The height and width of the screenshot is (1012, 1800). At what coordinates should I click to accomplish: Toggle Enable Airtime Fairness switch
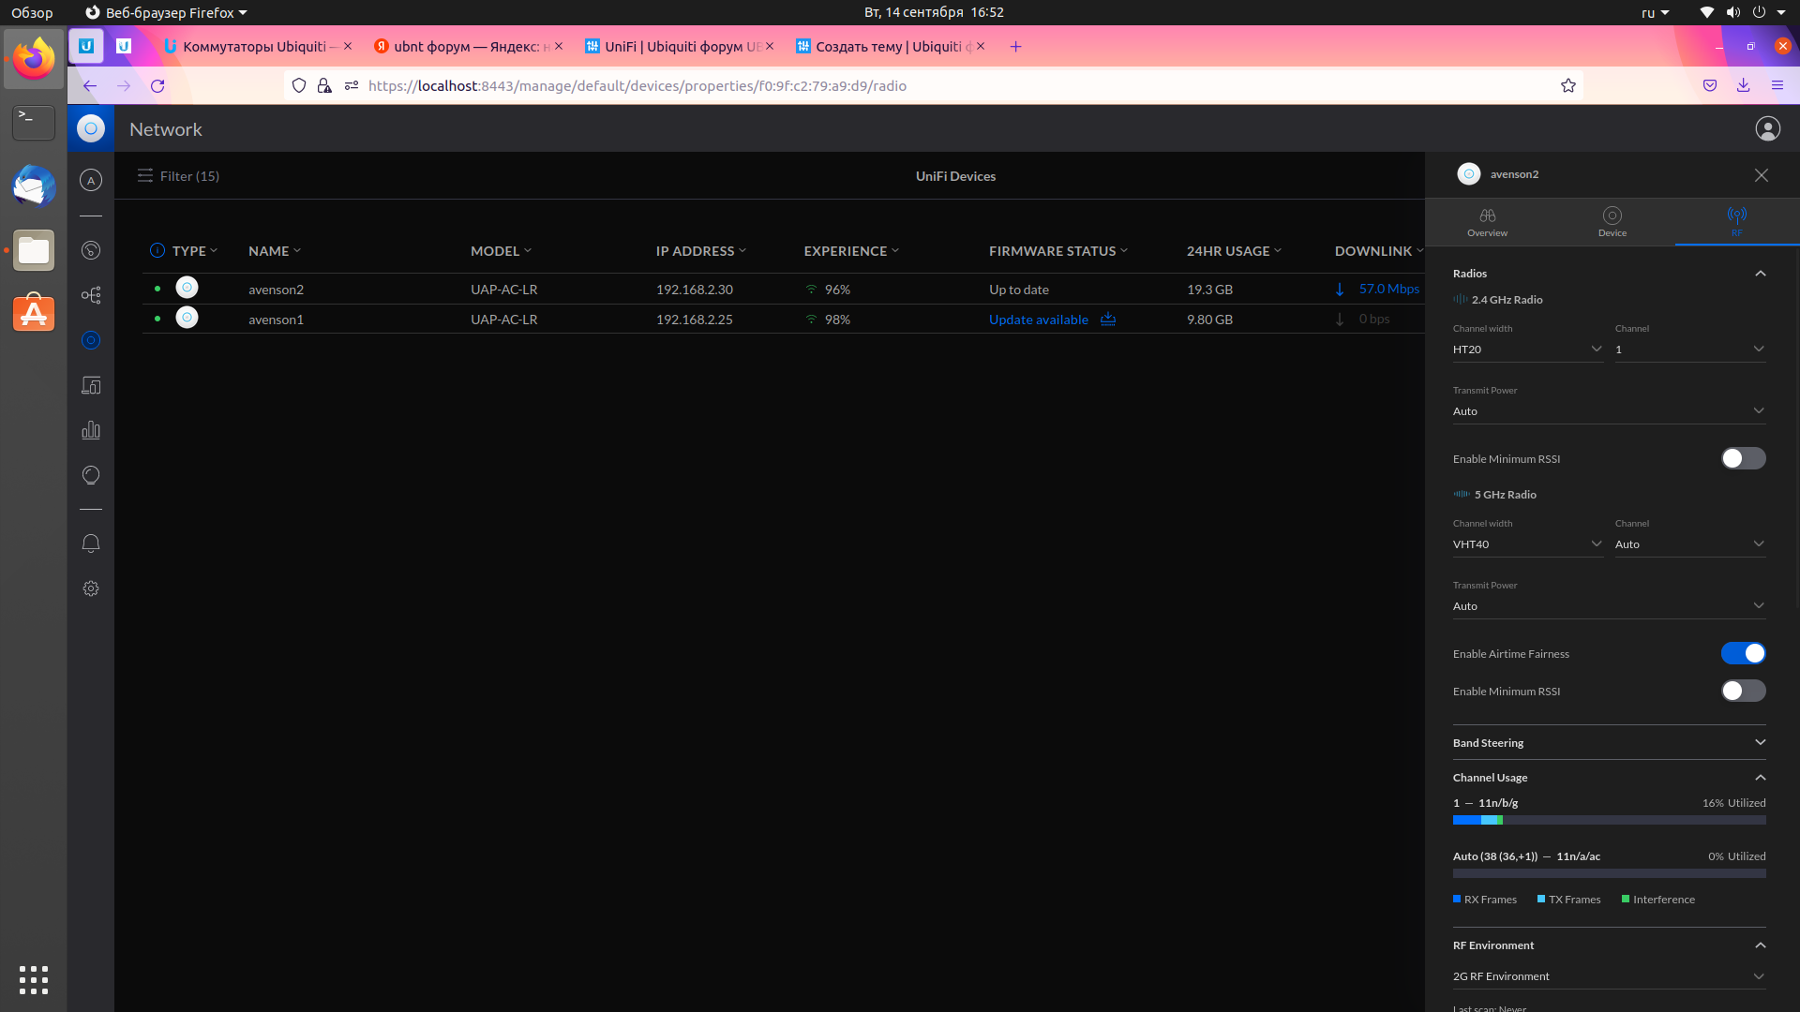(1744, 653)
